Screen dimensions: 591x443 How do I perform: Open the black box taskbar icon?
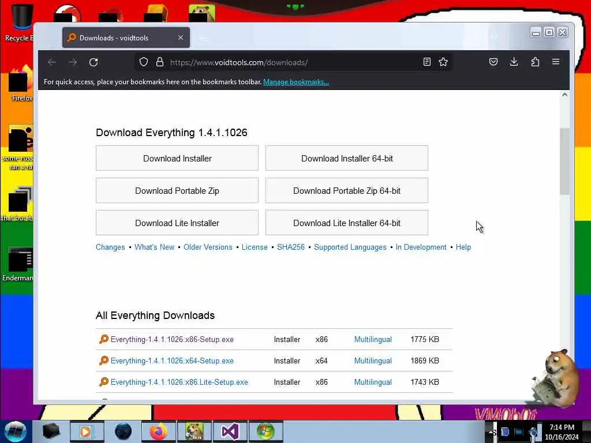point(51,431)
